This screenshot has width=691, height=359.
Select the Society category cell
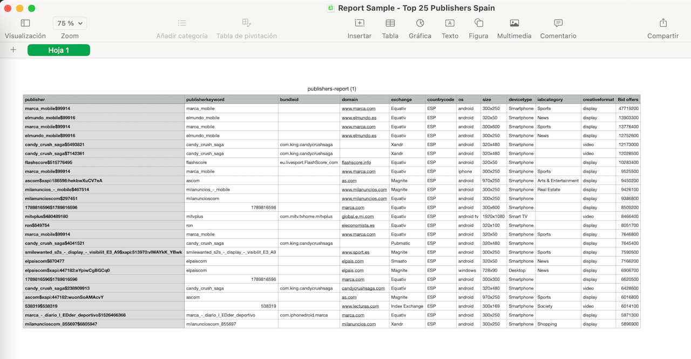[x=558, y=306]
